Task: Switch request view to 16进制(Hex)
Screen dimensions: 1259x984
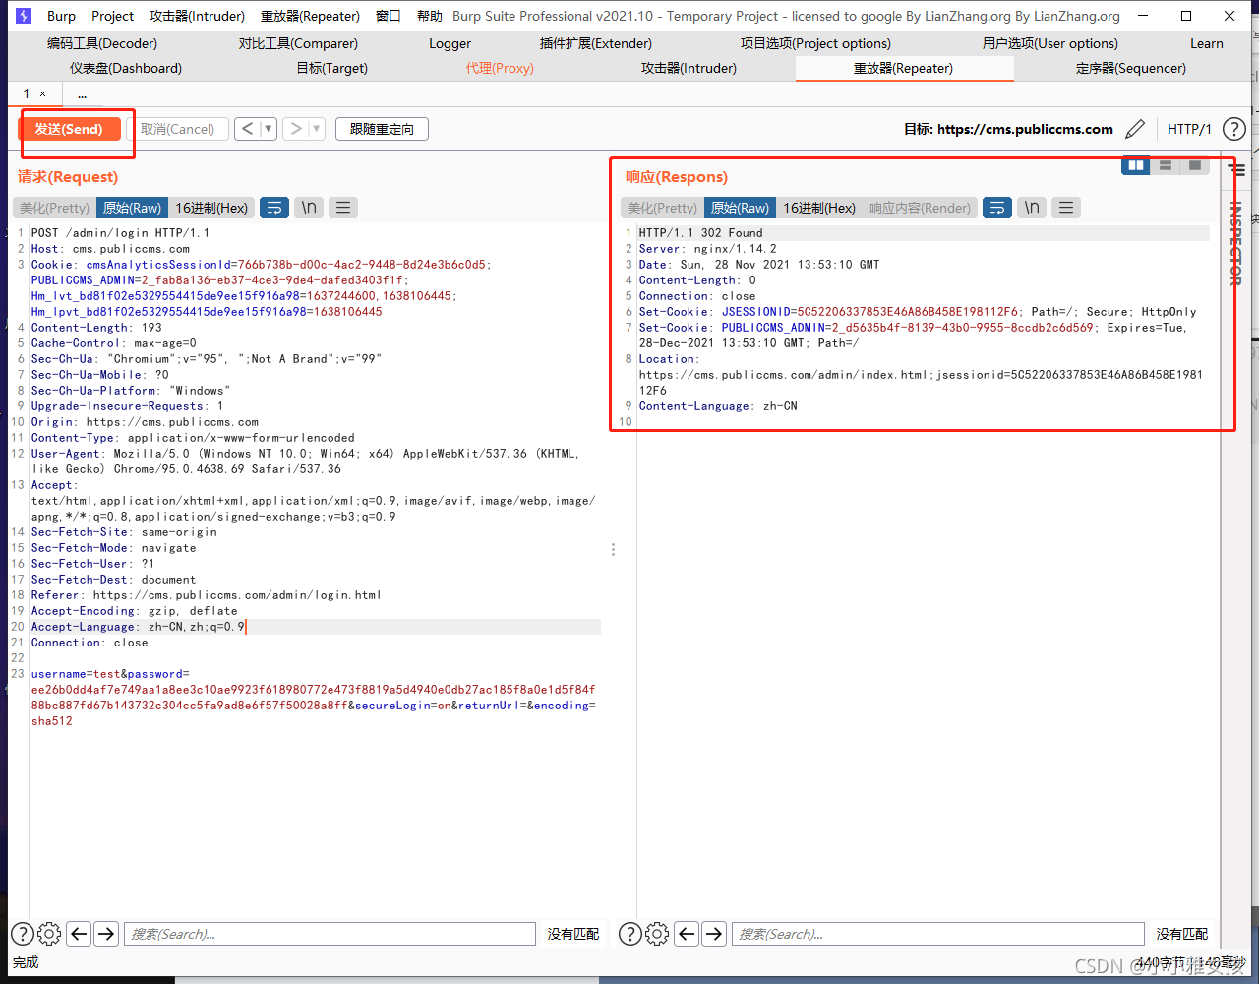Action: click(x=211, y=208)
